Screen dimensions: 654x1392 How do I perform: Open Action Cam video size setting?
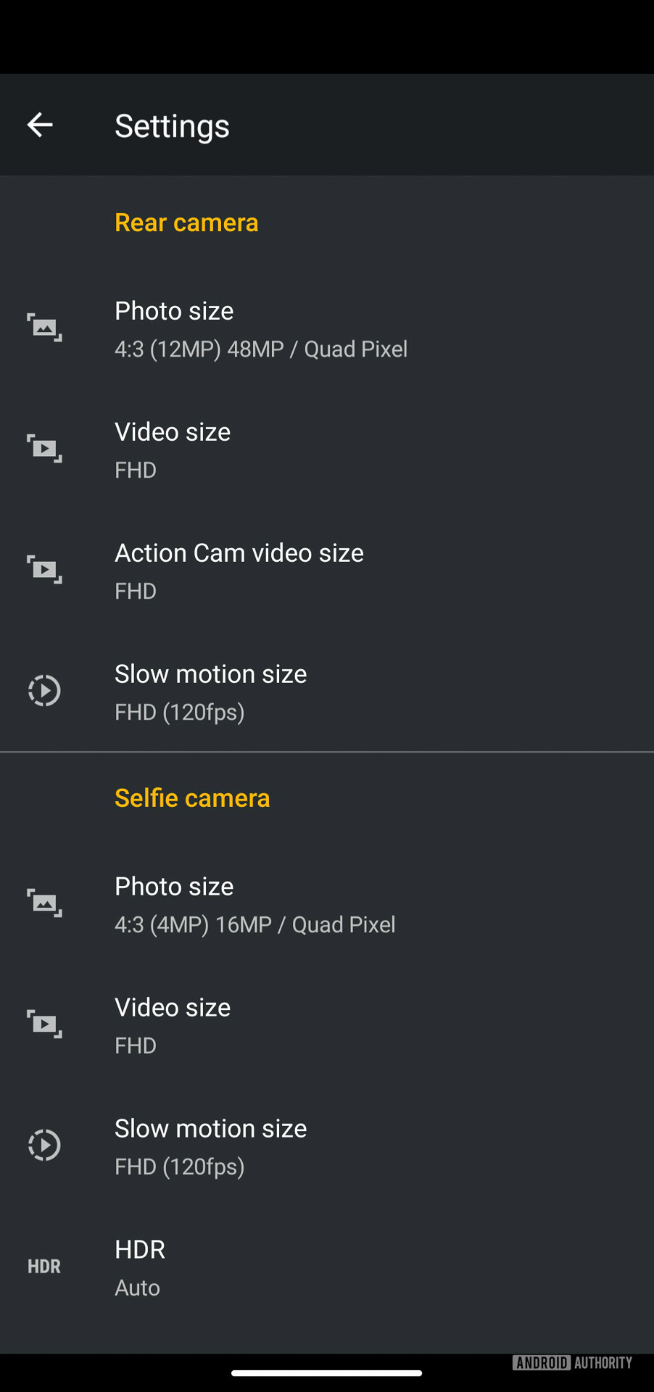[239, 571]
